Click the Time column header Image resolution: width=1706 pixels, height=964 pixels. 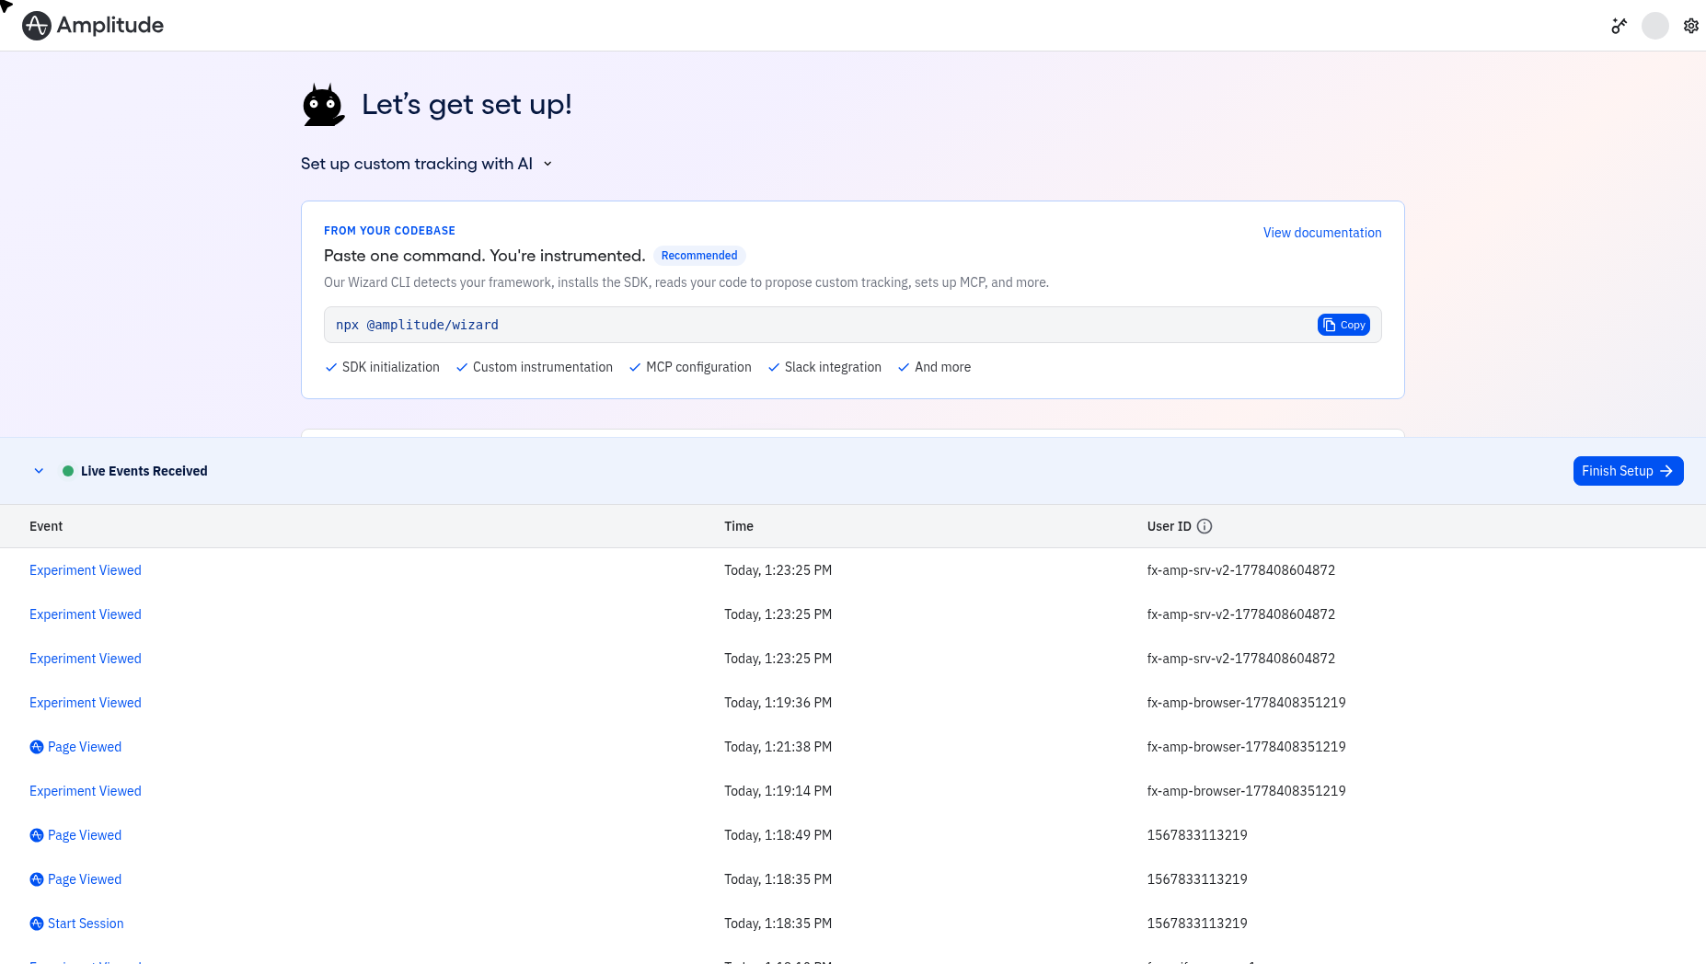(x=739, y=526)
